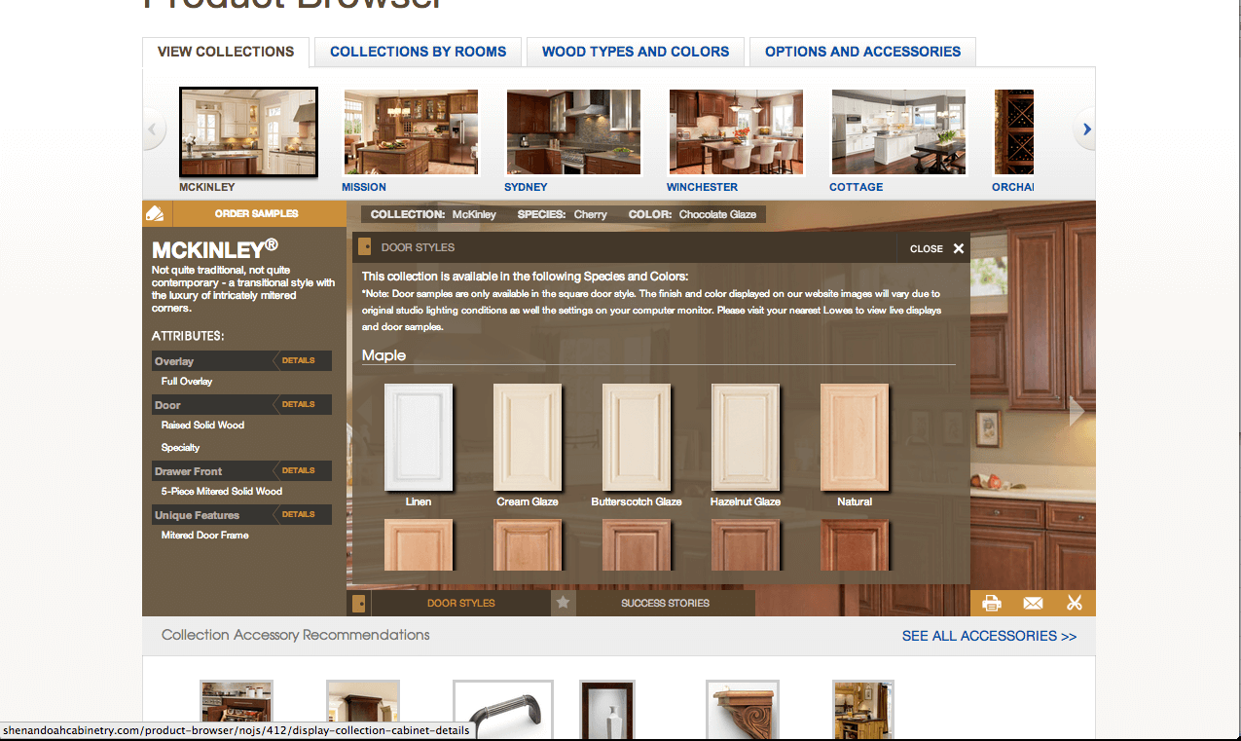Select the email/share envelope icon
Image resolution: width=1241 pixels, height=741 pixels.
(x=1033, y=603)
